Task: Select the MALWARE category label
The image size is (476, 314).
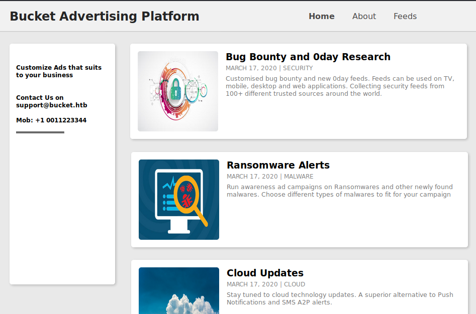Action: point(299,176)
